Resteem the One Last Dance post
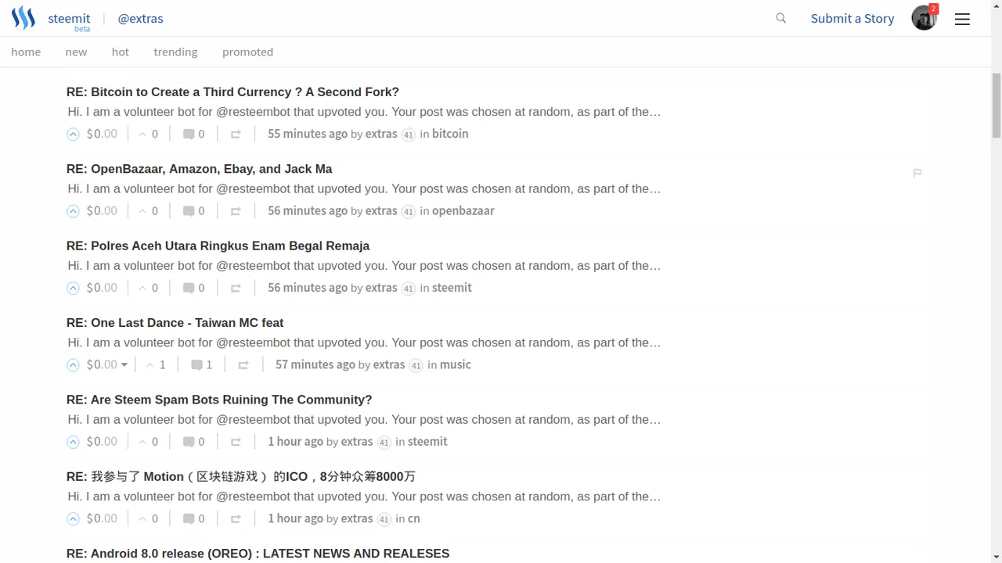This screenshot has width=1002, height=563. click(x=243, y=365)
